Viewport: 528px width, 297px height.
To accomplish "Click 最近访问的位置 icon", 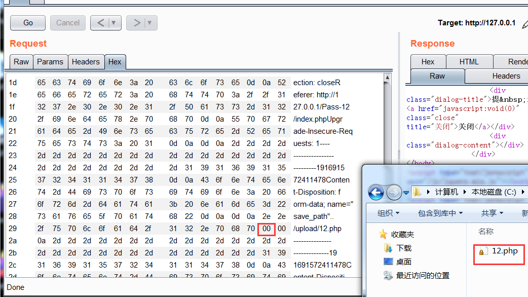I will tap(388, 275).
